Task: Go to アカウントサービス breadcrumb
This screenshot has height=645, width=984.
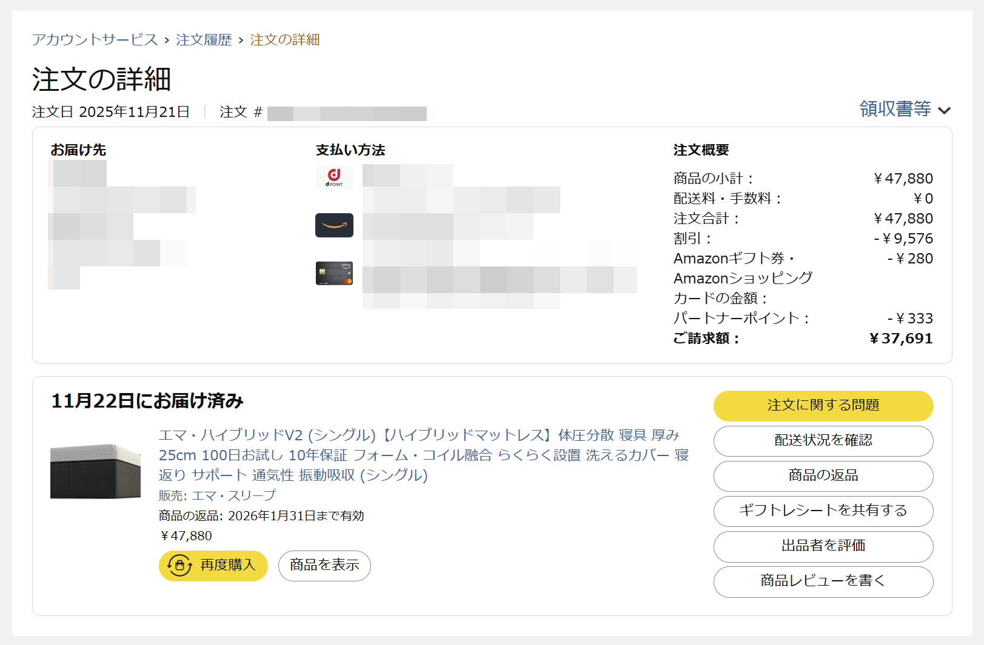Action: tap(95, 40)
